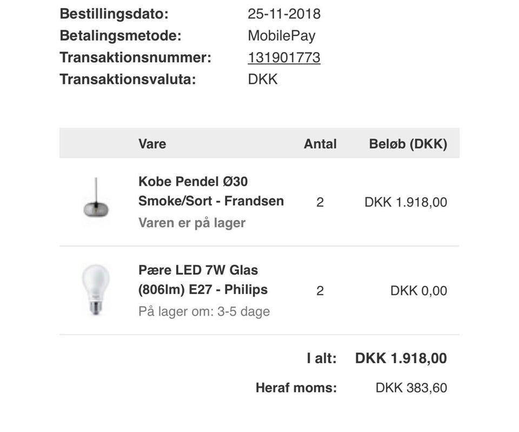The height and width of the screenshot is (432, 519).
Task: Click the LED bulb price DKK 0,00
Action: click(x=418, y=291)
